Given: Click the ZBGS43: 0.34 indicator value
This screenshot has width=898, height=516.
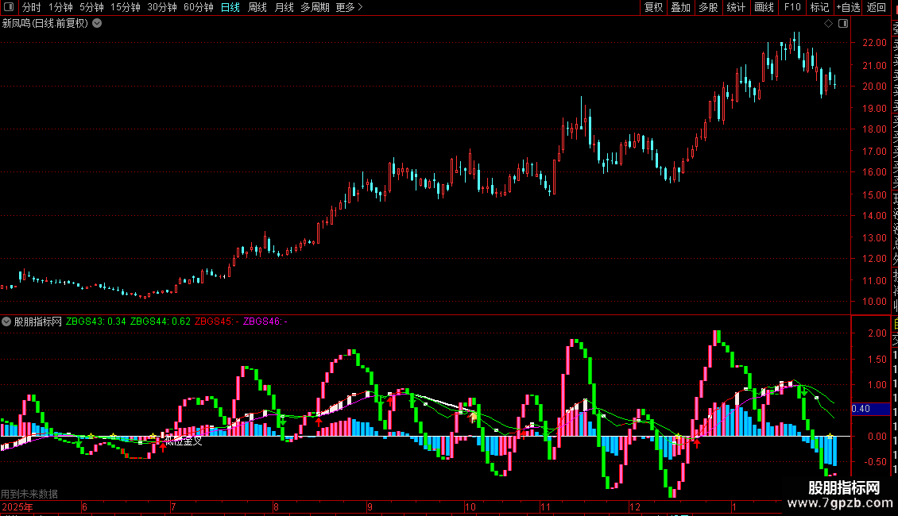Looking at the screenshot, I should tap(95, 322).
